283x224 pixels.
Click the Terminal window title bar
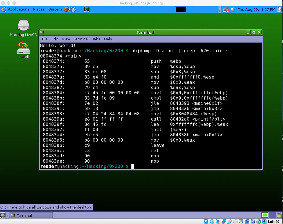click(145, 32)
